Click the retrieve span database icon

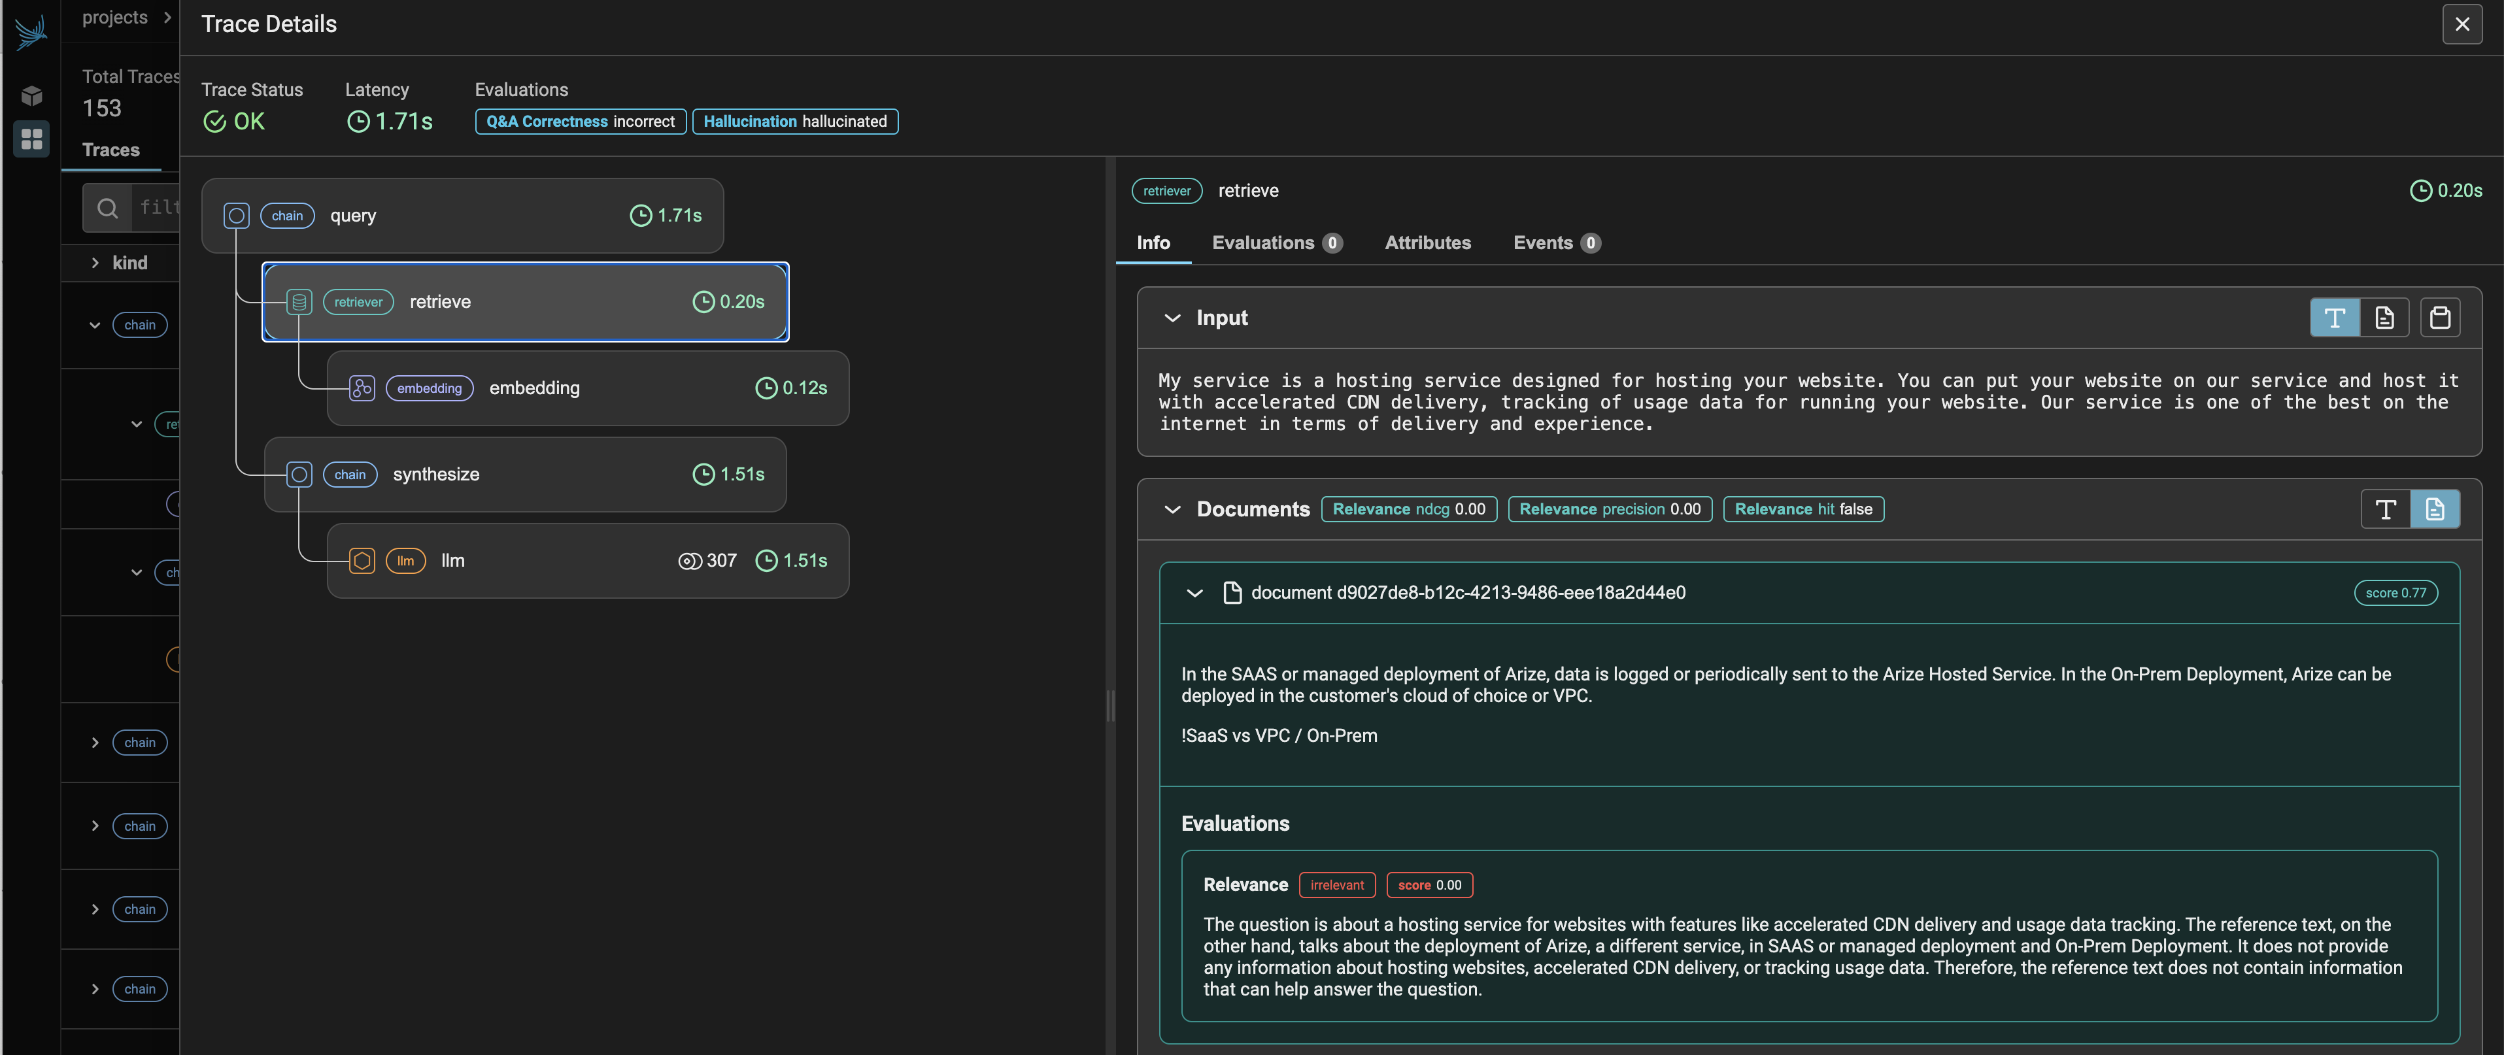tap(299, 302)
